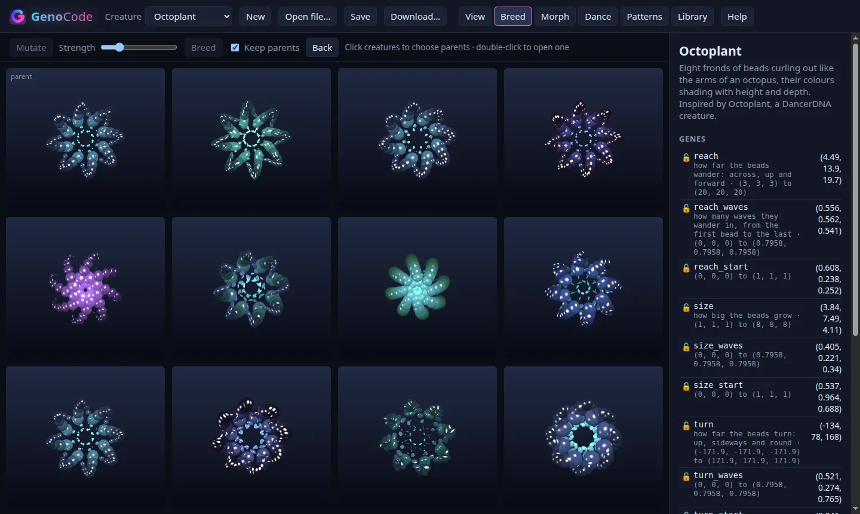The image size is (860, 514).
Task: Click the reach_start value (0.608, 0.238, 0.252)
Action: tap(828, 279)
